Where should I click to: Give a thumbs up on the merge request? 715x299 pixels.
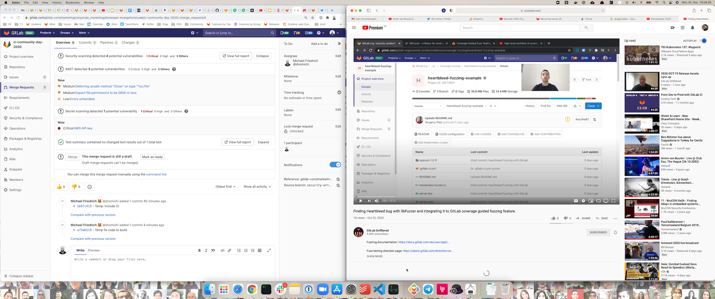pos(61,187)
